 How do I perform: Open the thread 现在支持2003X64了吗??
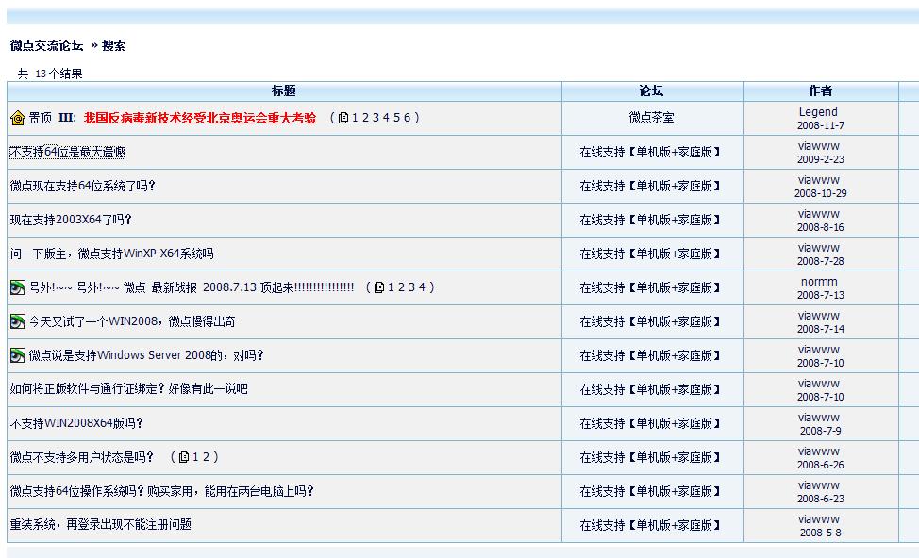(71, 221)
